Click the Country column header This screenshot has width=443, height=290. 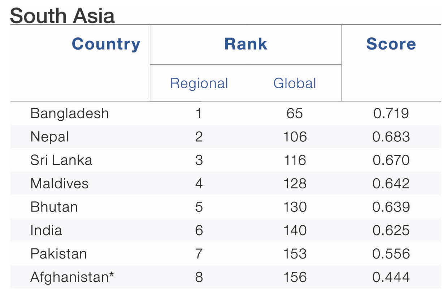106,44
